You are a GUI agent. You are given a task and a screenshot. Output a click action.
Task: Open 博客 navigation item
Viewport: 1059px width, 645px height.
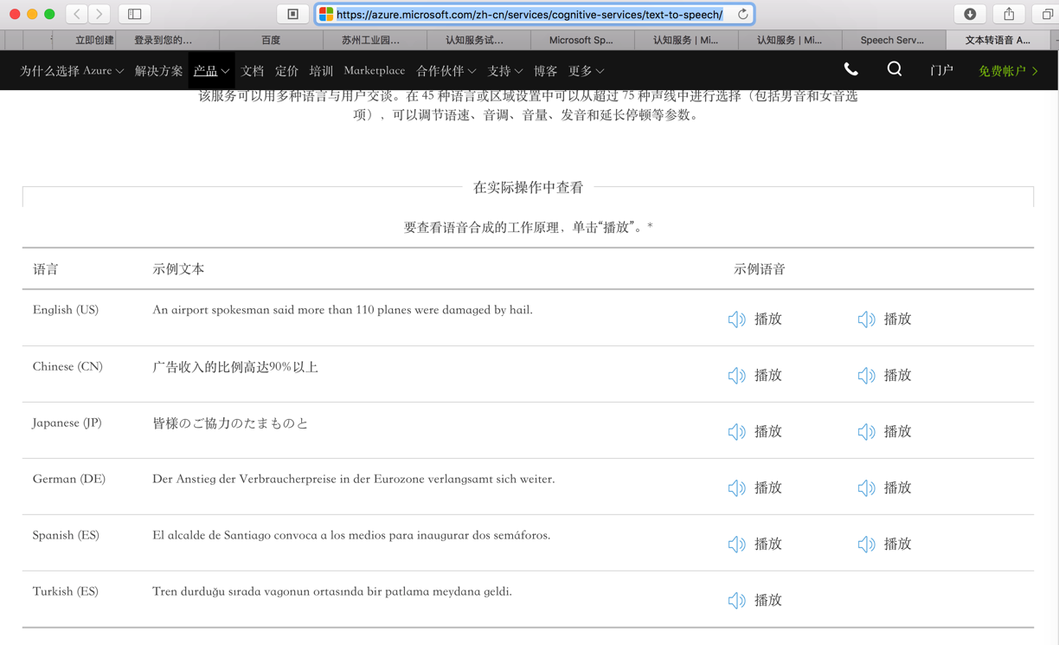pyautogui.click(x=546, y=71)
